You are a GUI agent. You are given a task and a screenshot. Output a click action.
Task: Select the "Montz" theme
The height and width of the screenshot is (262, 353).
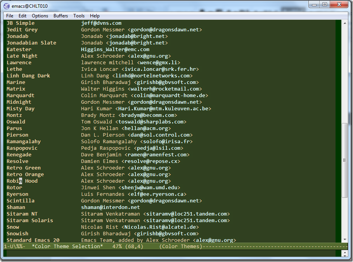pos(14,115)
